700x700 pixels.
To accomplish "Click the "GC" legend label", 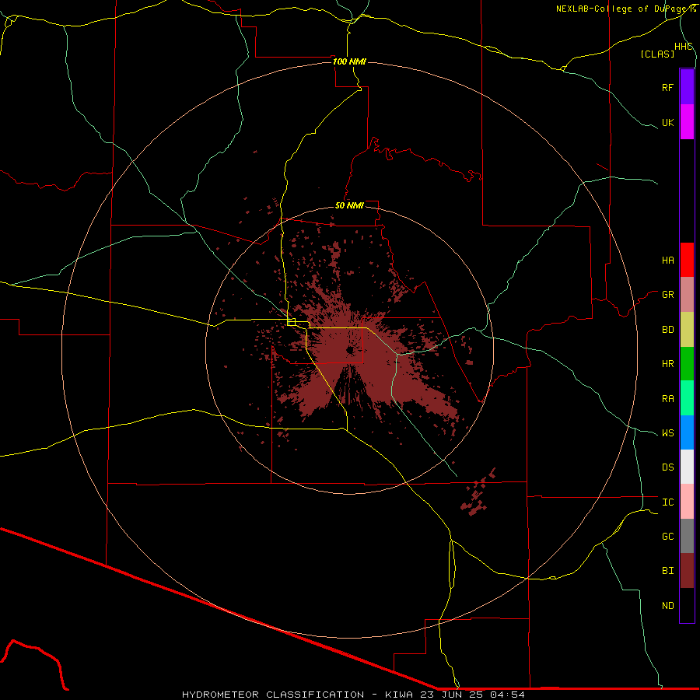I will (x=667, y=537).
